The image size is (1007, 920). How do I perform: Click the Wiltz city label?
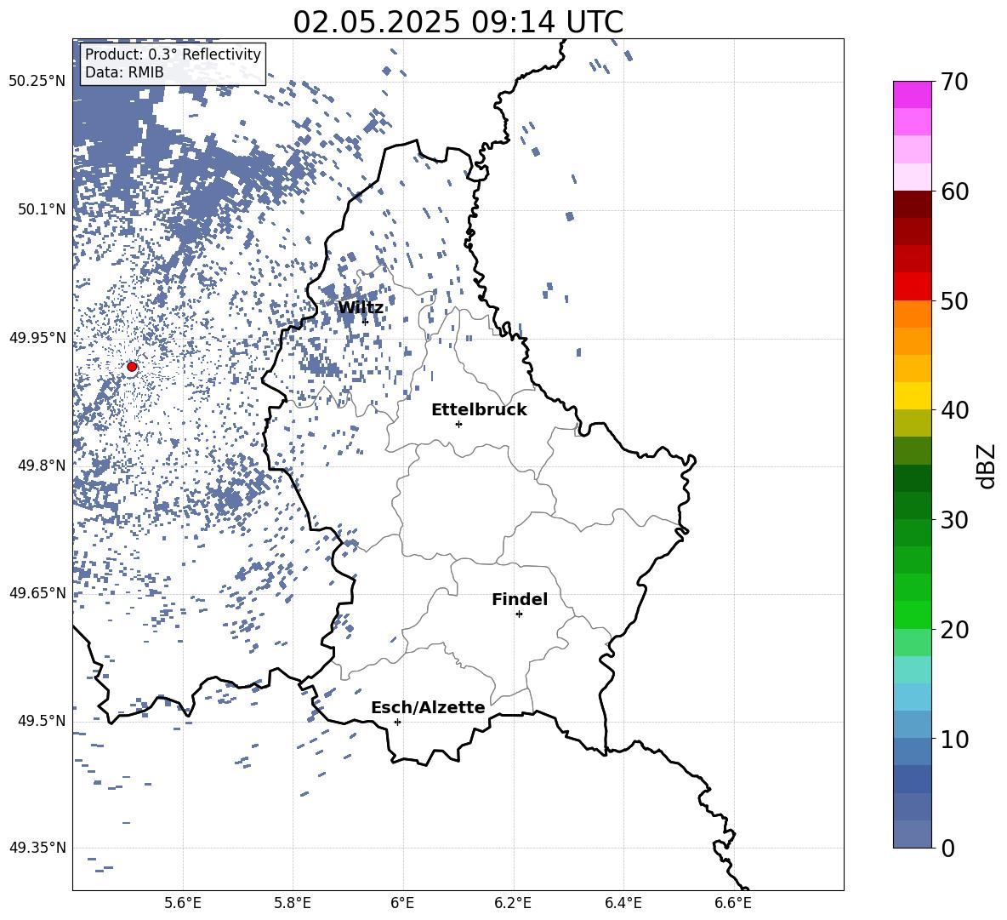click(x=361, y=307)
